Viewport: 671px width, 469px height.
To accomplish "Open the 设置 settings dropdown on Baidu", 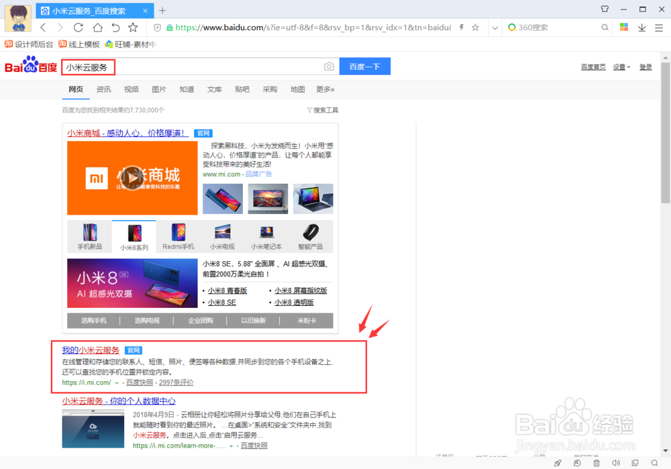I will click(x=621, y=66).
